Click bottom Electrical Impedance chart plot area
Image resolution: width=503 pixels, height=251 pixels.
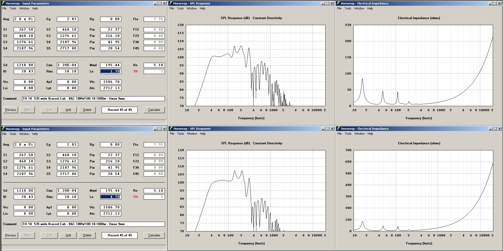tap(423, 191)
